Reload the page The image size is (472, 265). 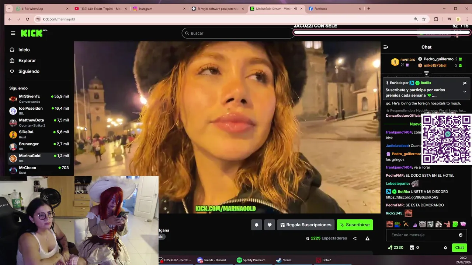click(27, 19)
